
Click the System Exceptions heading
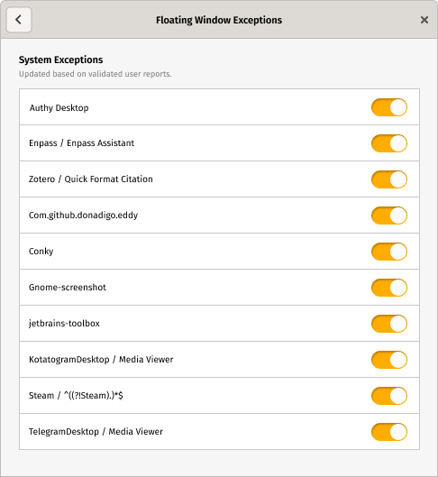coord(60,60)
